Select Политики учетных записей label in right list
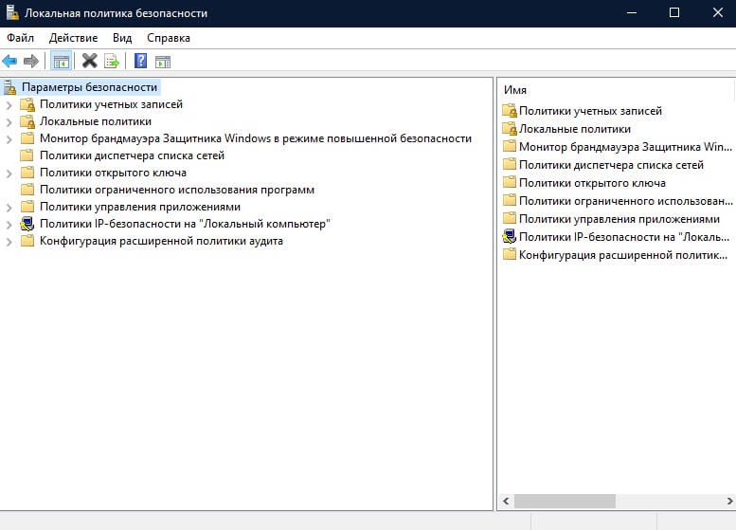The height and width of the screenshot is (530, 736). click(x=590, y=111)
